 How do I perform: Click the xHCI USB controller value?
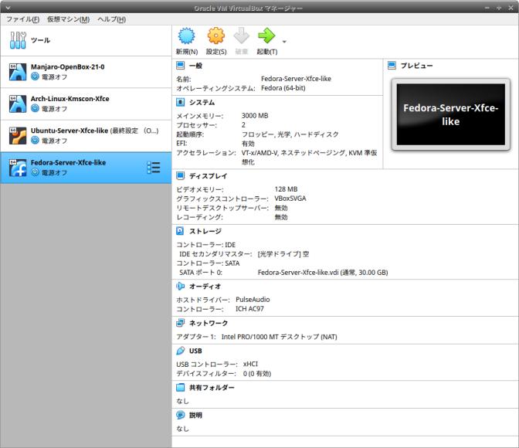(250, 364)
